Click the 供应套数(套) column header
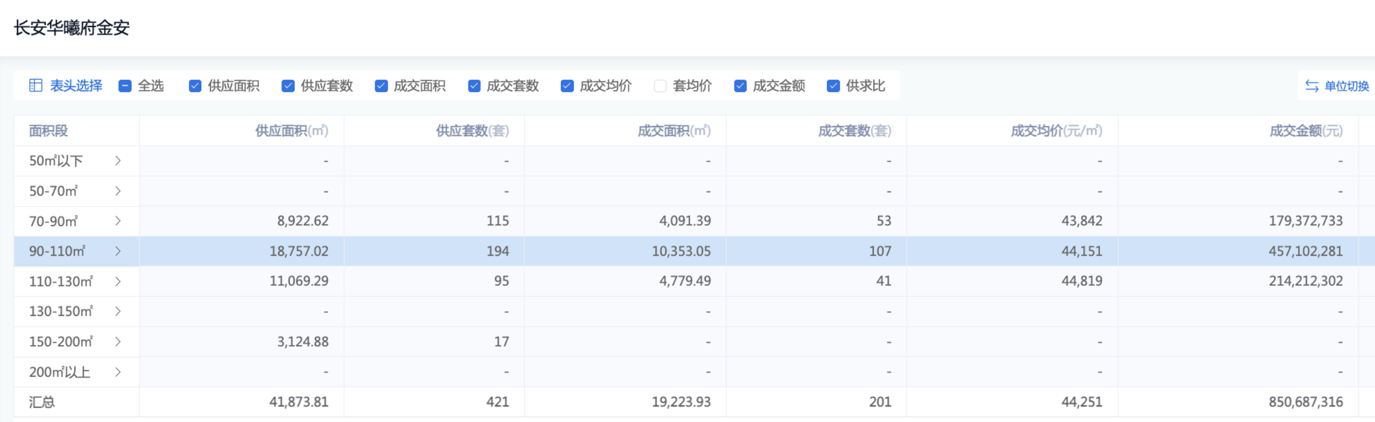Viewport: 1375px width, 422px height. pos(472,131)
